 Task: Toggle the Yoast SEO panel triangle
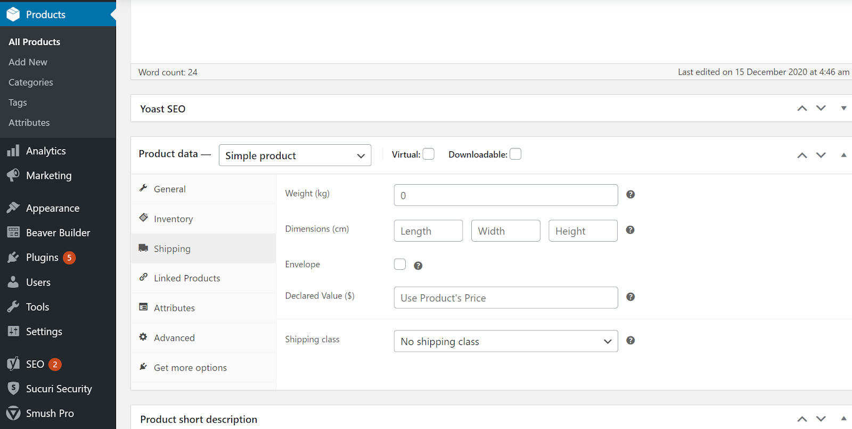pyautogui.click(x=843, y=109)
